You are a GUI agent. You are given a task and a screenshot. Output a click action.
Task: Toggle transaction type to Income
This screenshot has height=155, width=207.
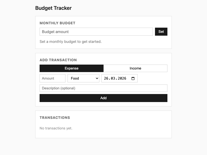pyautogui.click(x=135, y=68)
